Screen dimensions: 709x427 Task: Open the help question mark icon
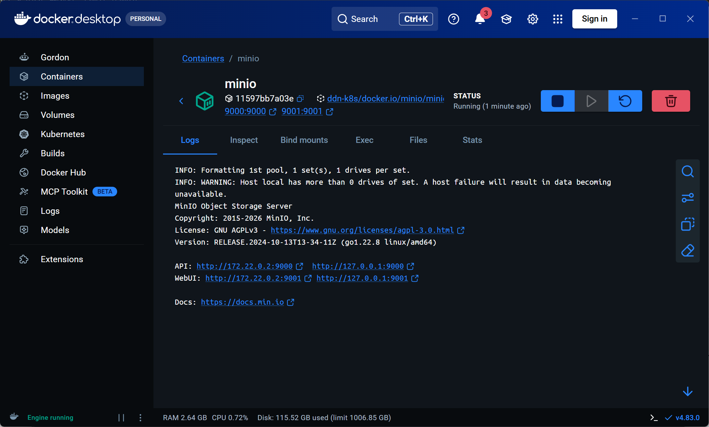click(x=453, y=19)
